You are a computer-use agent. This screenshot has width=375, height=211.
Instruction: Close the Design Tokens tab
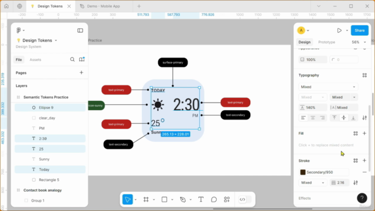[69, 6]
